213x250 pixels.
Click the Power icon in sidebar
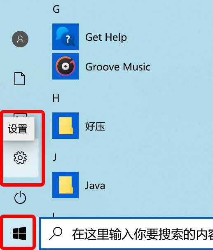pyautogui.click(x=20, y=197)
